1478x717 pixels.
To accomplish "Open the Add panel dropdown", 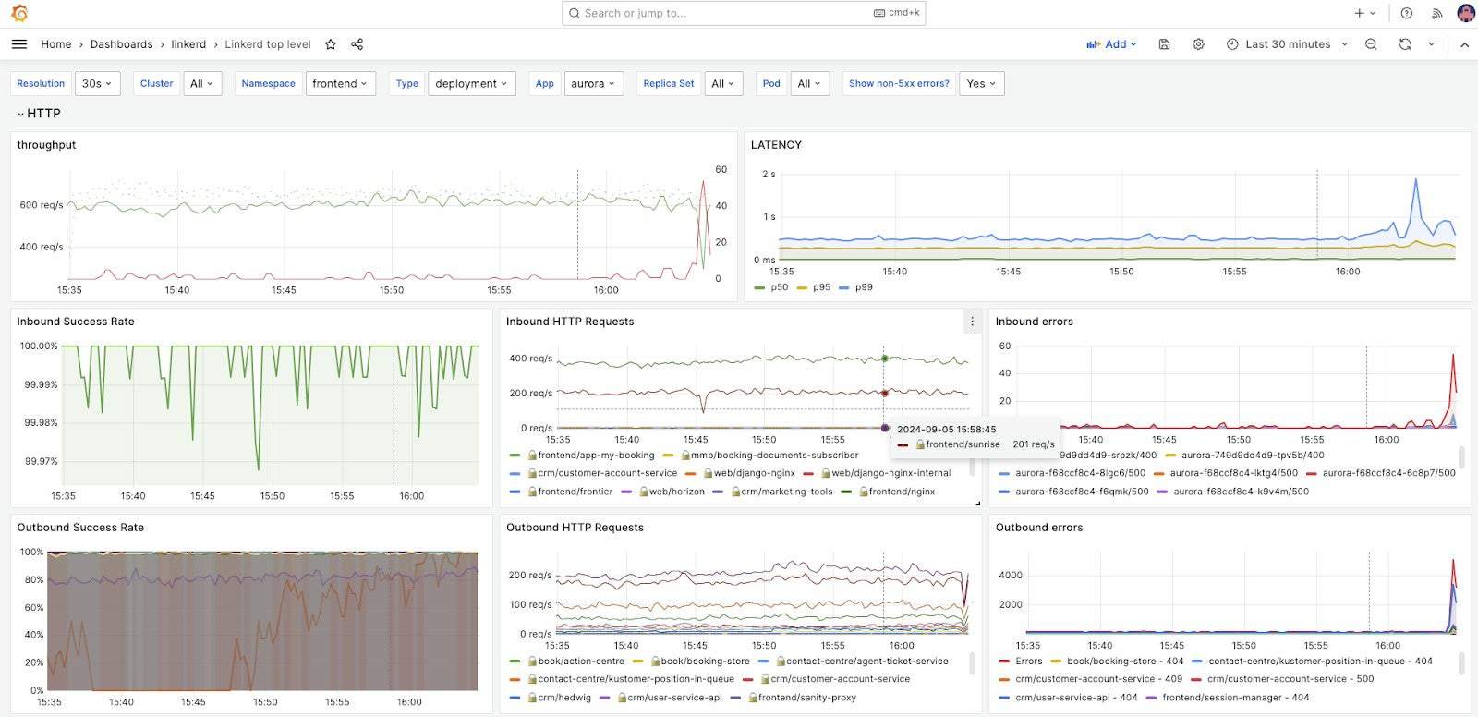I will pos(1111,44).
